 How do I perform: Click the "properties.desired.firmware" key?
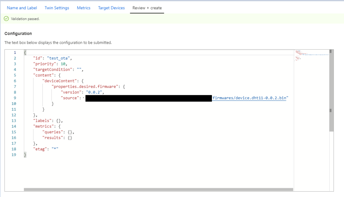click(85, 86)
